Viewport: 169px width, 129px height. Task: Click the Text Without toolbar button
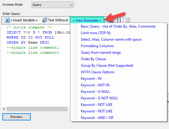[x=55, y=20]
